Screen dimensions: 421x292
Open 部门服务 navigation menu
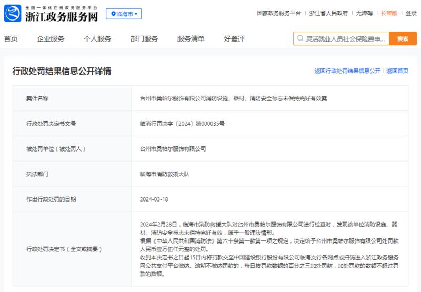[x=144, y=38]
